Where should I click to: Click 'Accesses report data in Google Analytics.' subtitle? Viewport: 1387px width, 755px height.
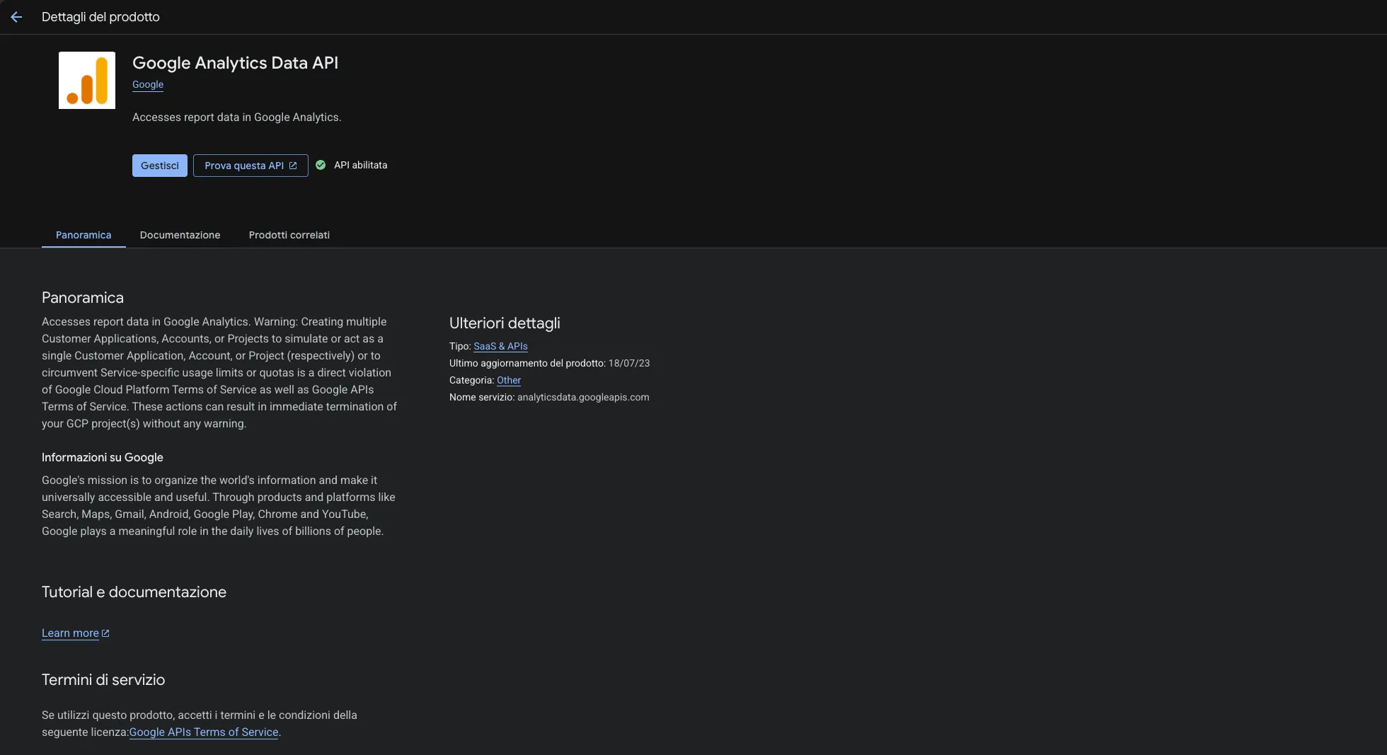236,117
